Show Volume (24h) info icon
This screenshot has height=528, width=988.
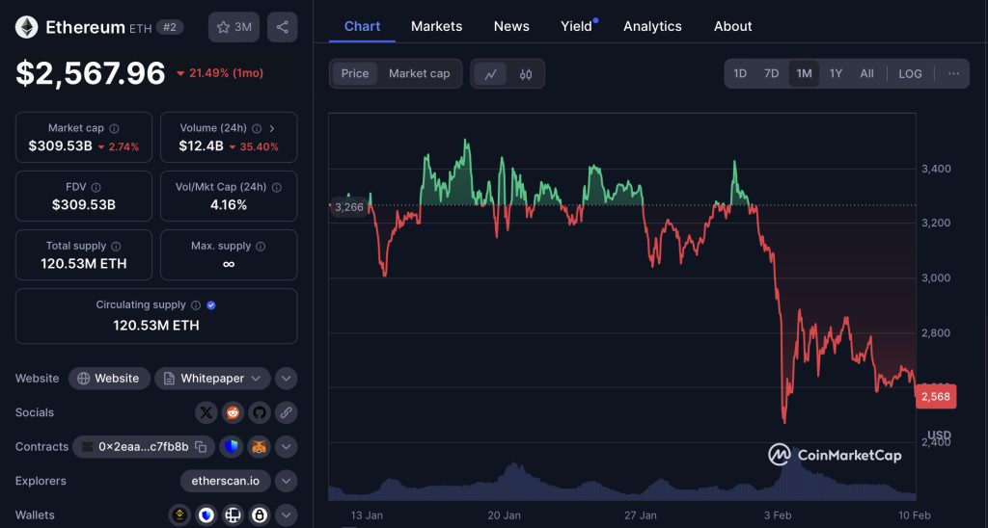click(257, 128)
